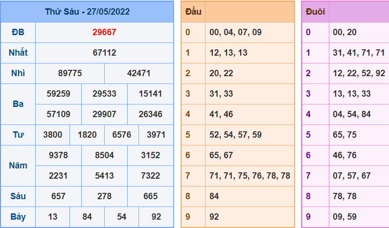Select the Bảy prize row label
Image resolution: width=389 pixels, height=228 pixels.
click(x=18, y=217)
